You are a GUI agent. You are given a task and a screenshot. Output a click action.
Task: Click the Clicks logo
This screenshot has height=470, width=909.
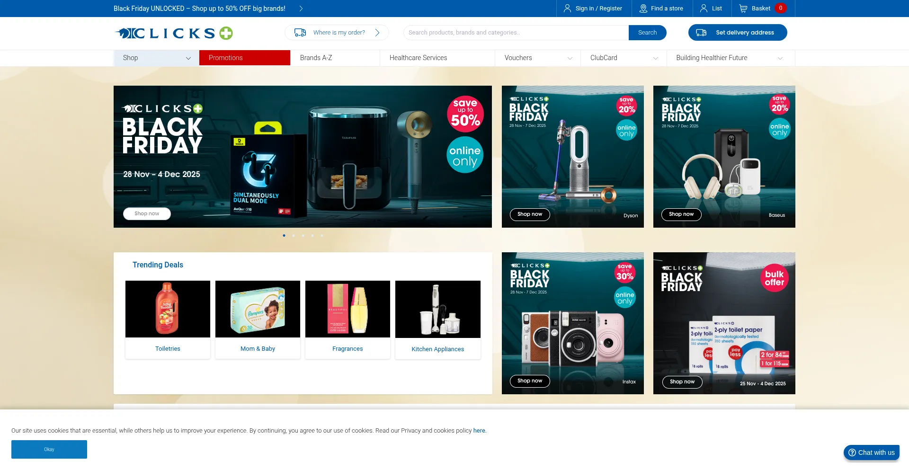pyautogui.click(x=173, y=33)
